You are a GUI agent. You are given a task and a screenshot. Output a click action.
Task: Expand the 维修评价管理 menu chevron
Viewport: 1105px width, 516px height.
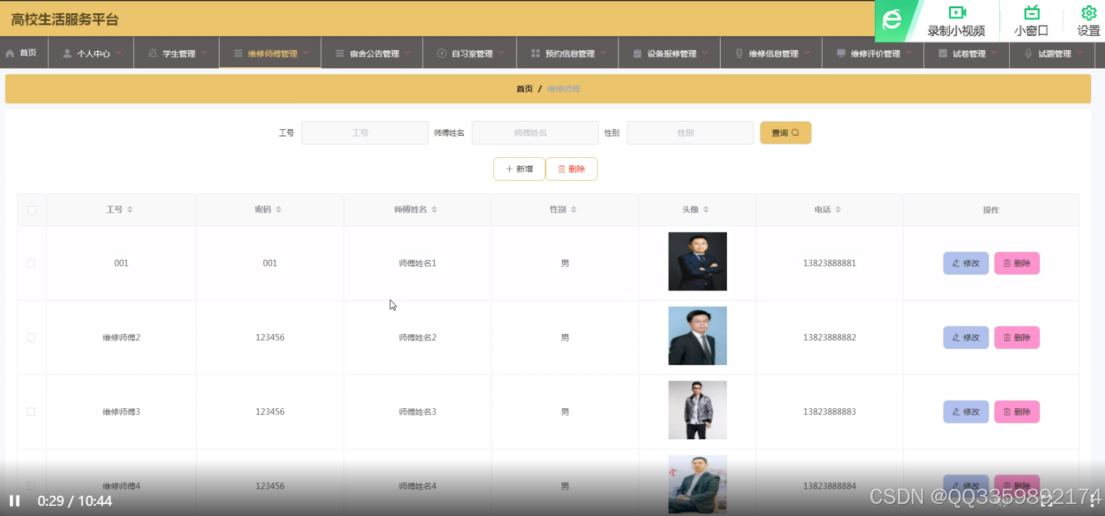click(909, 53)
